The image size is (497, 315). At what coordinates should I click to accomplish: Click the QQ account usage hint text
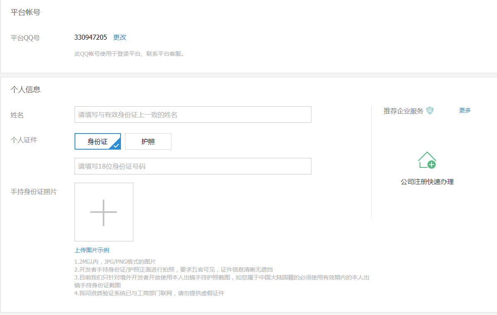[x=129, y=54]
